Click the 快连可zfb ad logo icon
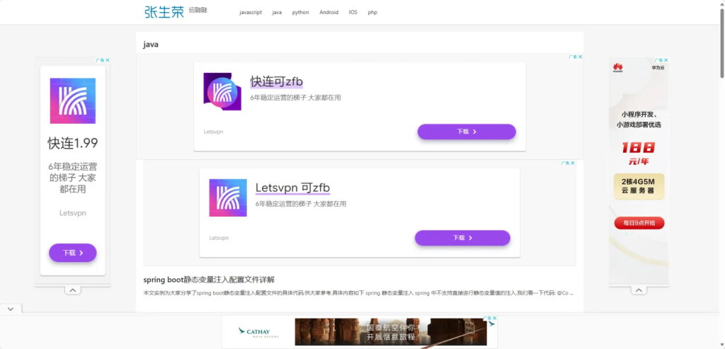The width and height of the screenshot is (725, 349). pos(223,91)
